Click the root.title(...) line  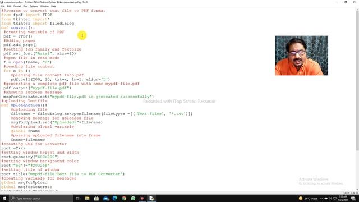63,174
